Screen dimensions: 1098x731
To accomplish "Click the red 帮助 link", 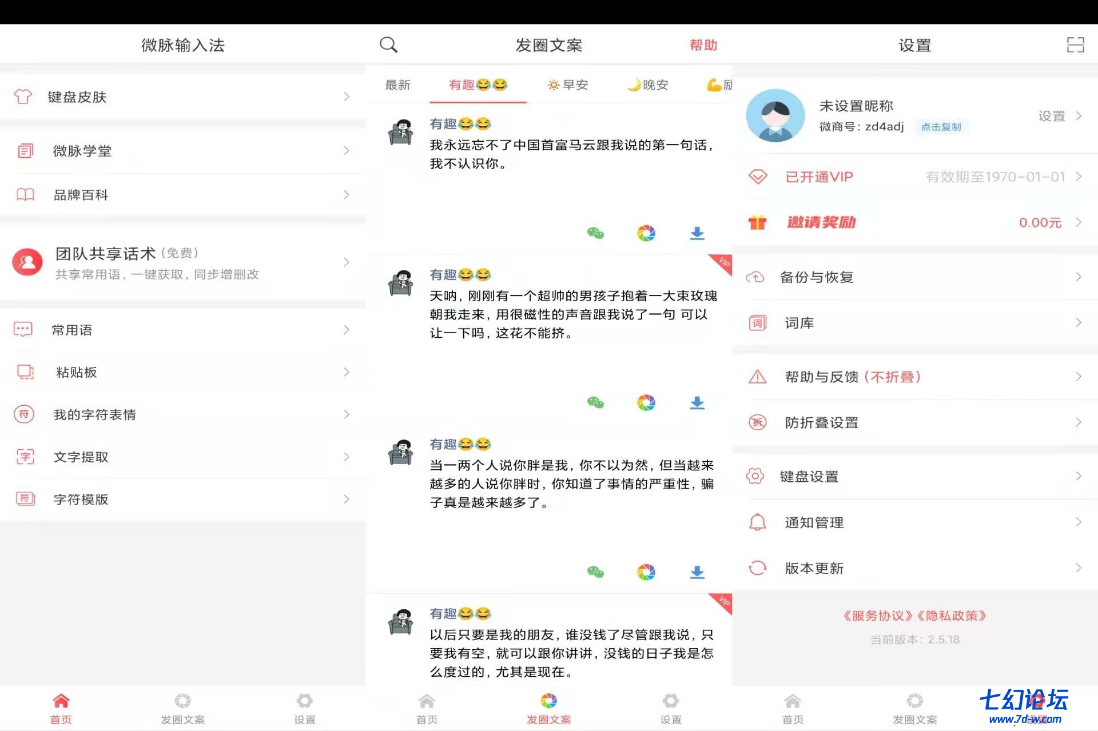I will pyautogui.click(x=703, y=45).
